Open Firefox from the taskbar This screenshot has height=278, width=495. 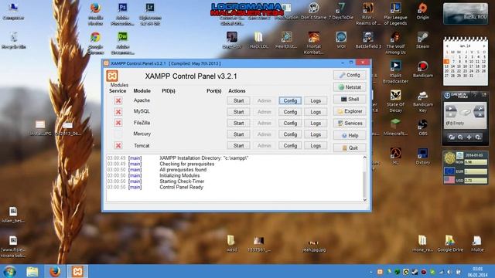55,271
